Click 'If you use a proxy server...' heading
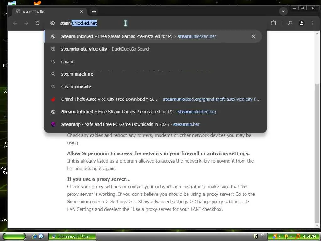 tap(99, 179)
